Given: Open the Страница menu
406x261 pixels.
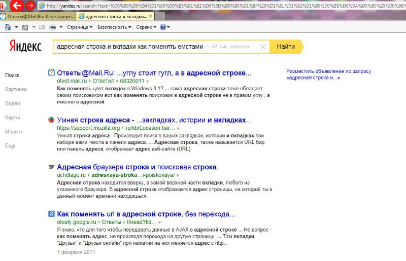Looking at the screenshot, I should point(80,27).
